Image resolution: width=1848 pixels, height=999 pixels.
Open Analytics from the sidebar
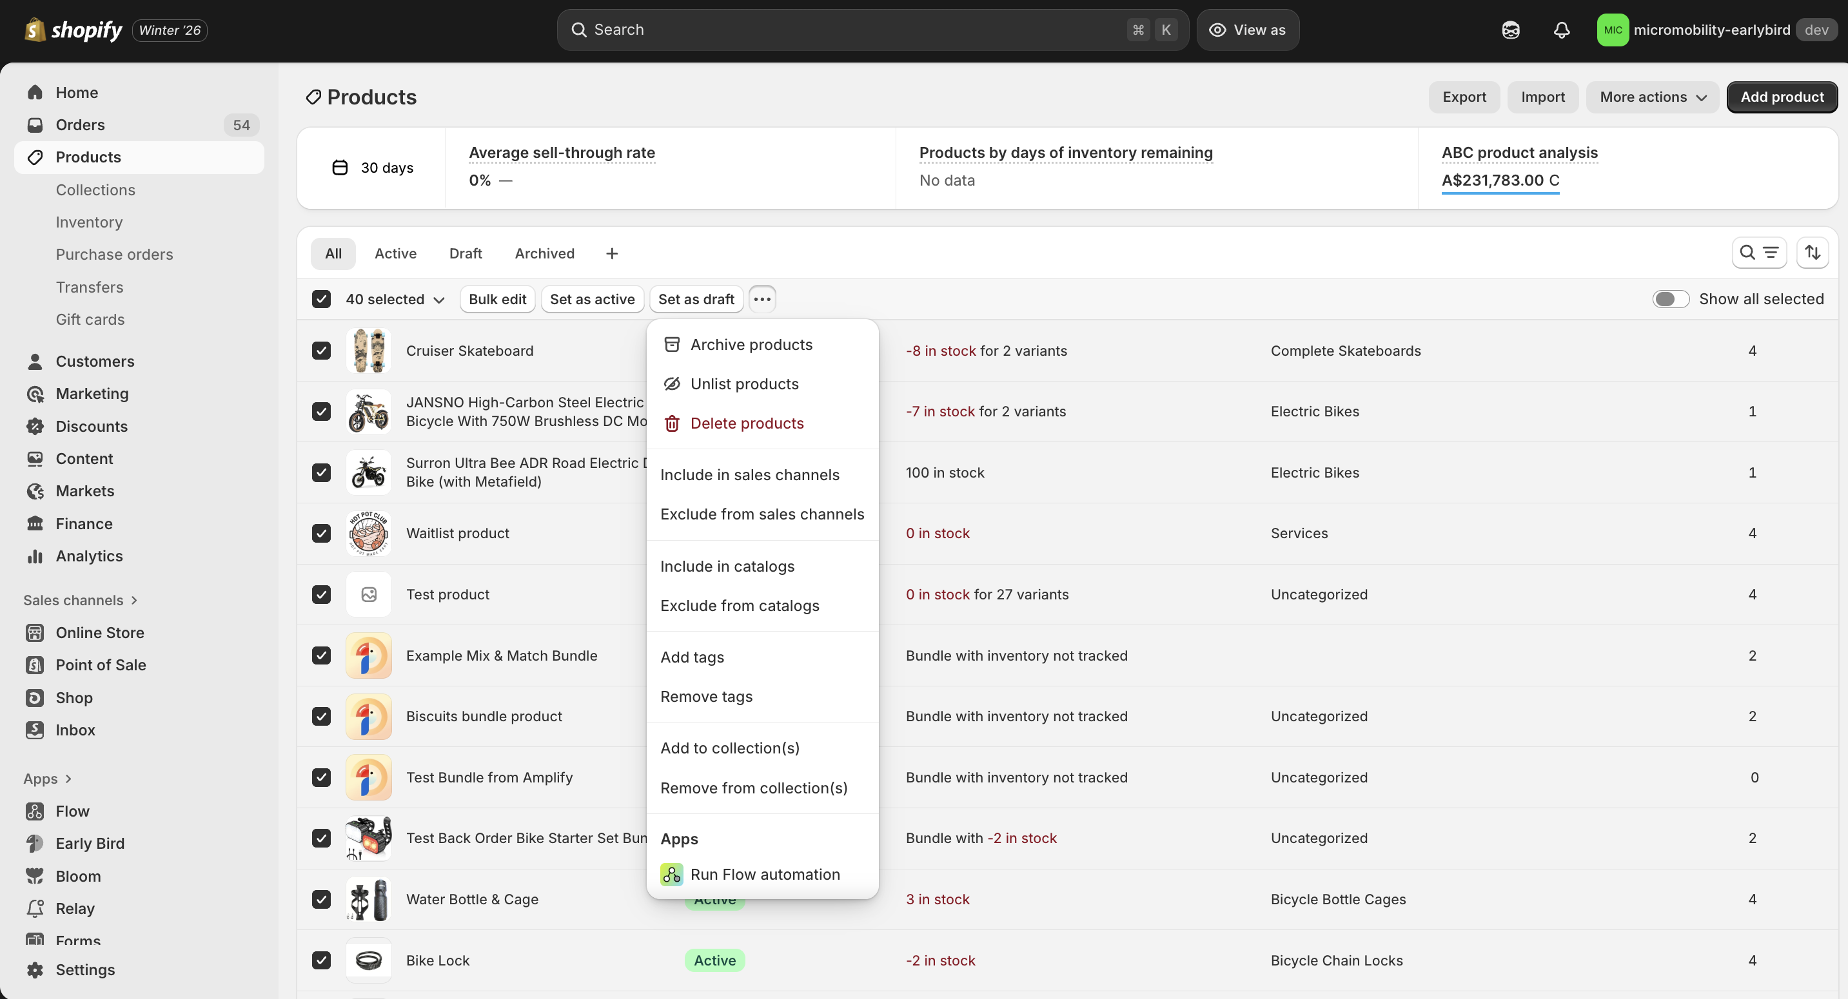(89, 556)
